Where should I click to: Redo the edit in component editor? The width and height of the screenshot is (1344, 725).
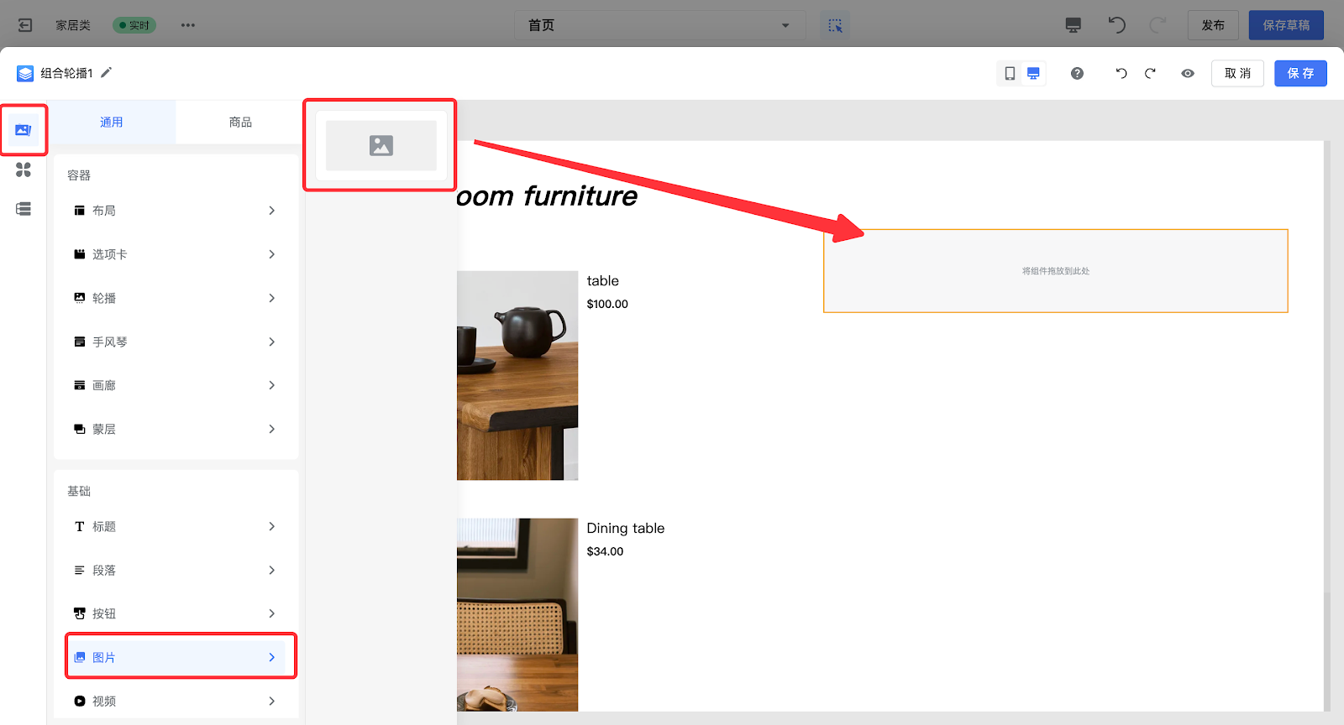click(x=1150, y=74)
